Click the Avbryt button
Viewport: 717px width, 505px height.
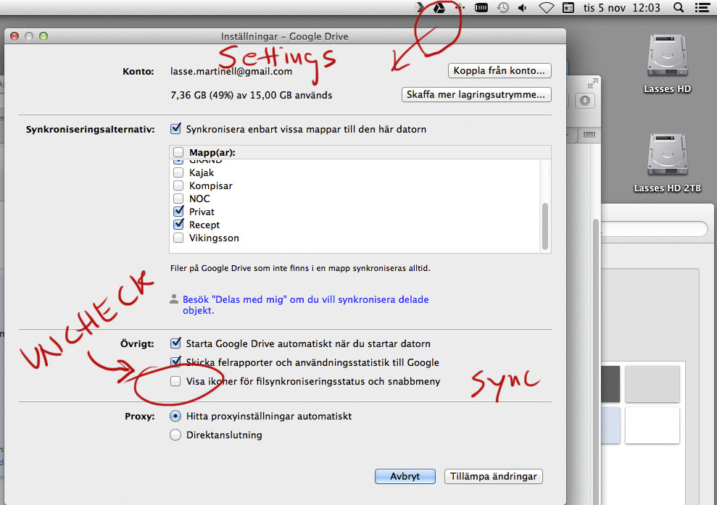tap(405, 476)
